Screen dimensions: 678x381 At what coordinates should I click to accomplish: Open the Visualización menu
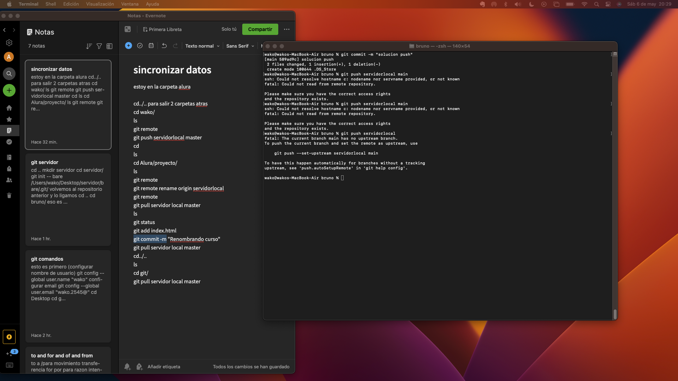[x=100, y=4]
